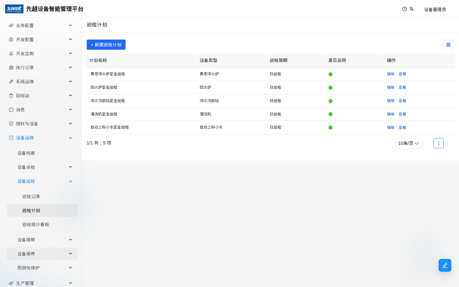The height and width of the screenshot is (287, 459).
Task: Click the SAMT logo
Action: [x=14, y=9]
